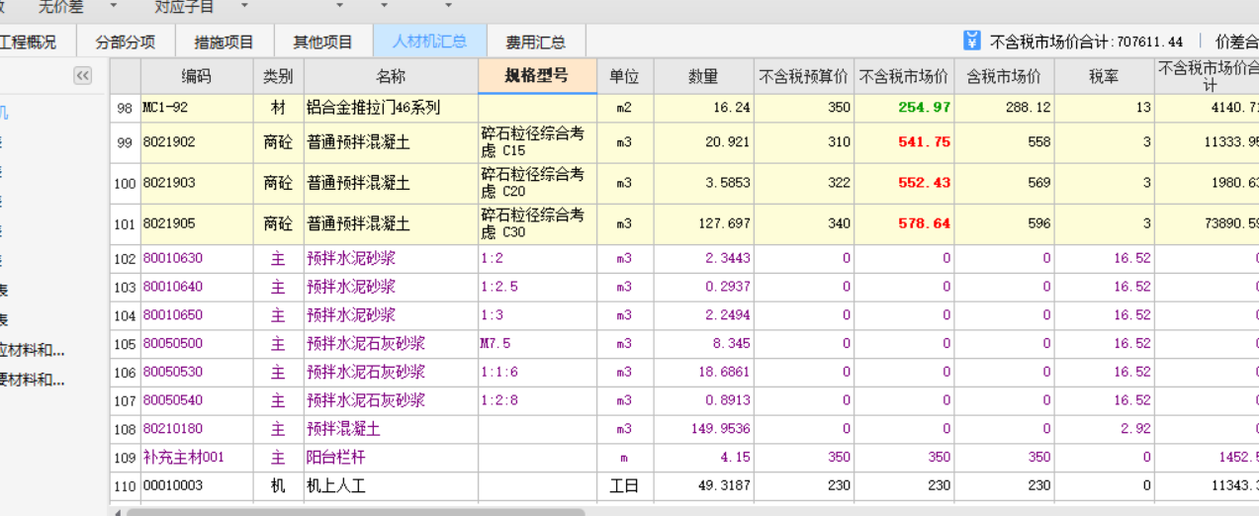
Task: Switch to the 工程概况 tab
Action: 28,43
